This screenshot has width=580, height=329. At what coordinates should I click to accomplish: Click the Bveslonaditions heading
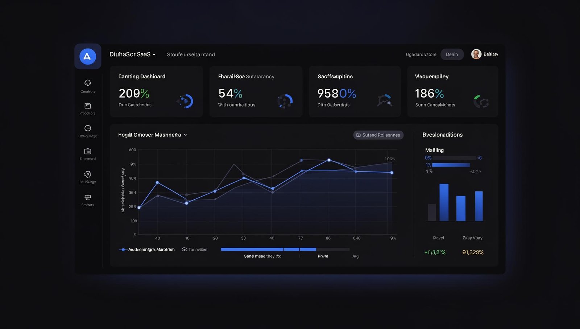coord(443,135)
